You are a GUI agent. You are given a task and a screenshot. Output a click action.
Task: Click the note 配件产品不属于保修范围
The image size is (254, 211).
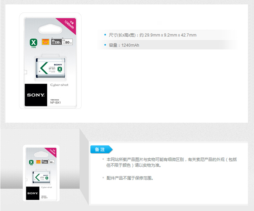coord(130,178)
